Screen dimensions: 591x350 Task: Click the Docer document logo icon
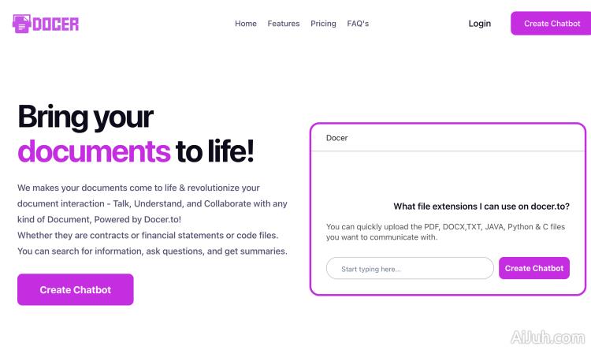tap(21, 24)
